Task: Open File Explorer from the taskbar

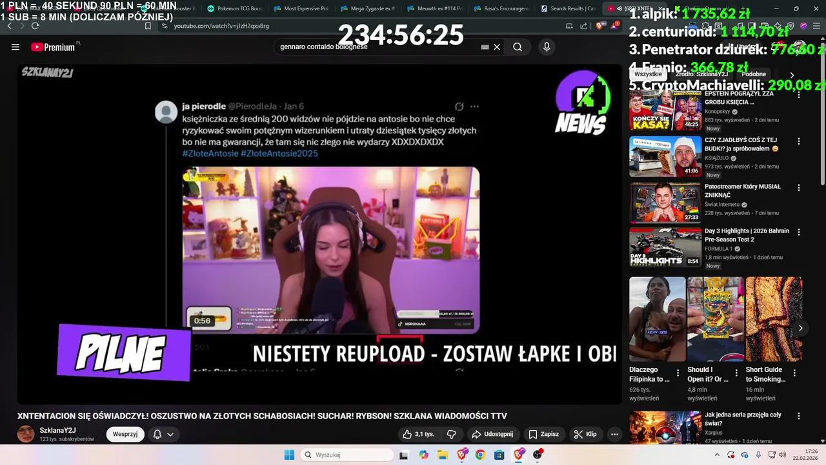Action: click(443, 455)
